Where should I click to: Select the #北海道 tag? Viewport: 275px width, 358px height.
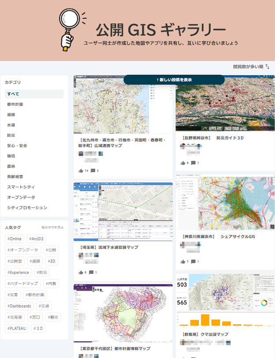[15, 317]
